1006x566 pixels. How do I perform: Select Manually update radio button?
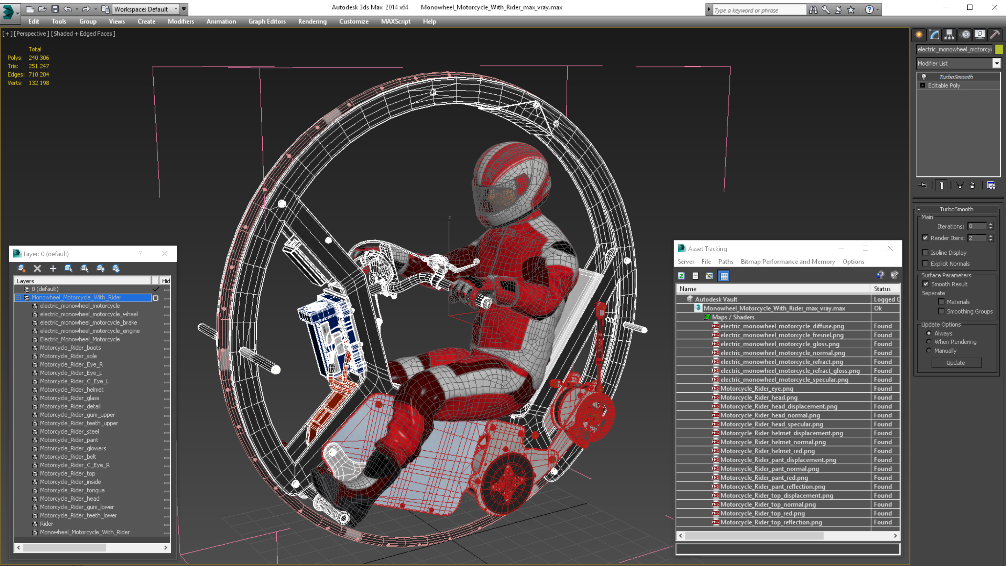pos(929,350)
